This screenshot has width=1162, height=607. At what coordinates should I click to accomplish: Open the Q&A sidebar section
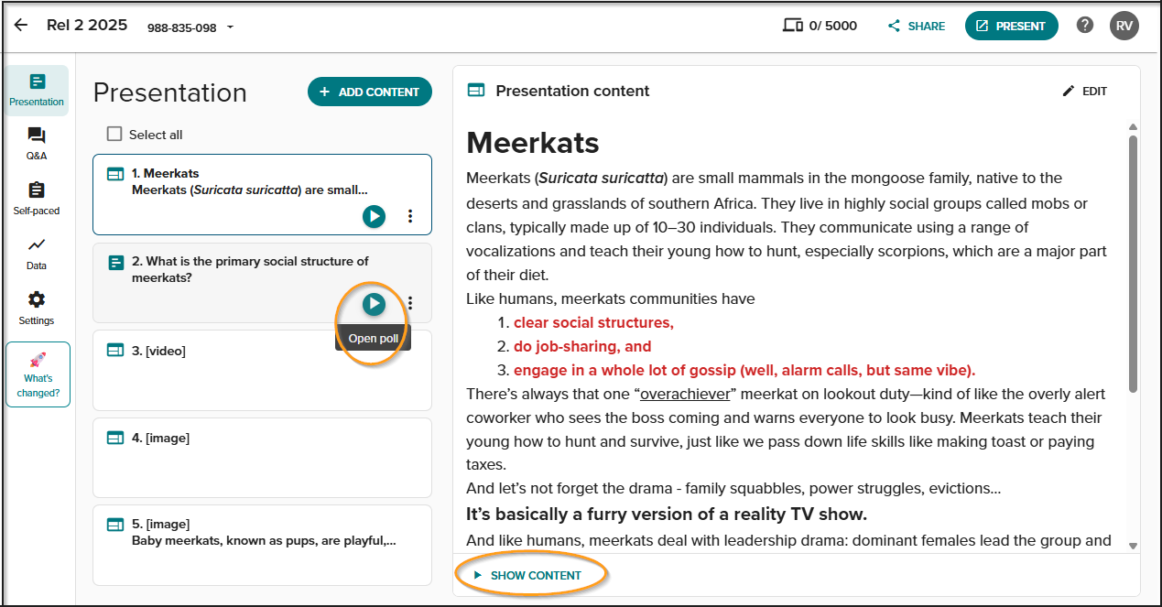pos(37,144)
